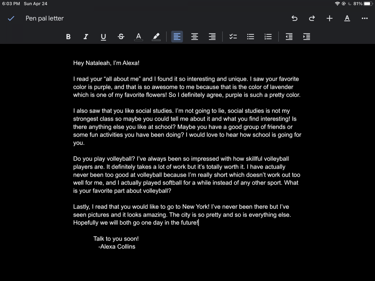Tap the battery indicator in status bar
375x281 pixels.
[368, 4]
